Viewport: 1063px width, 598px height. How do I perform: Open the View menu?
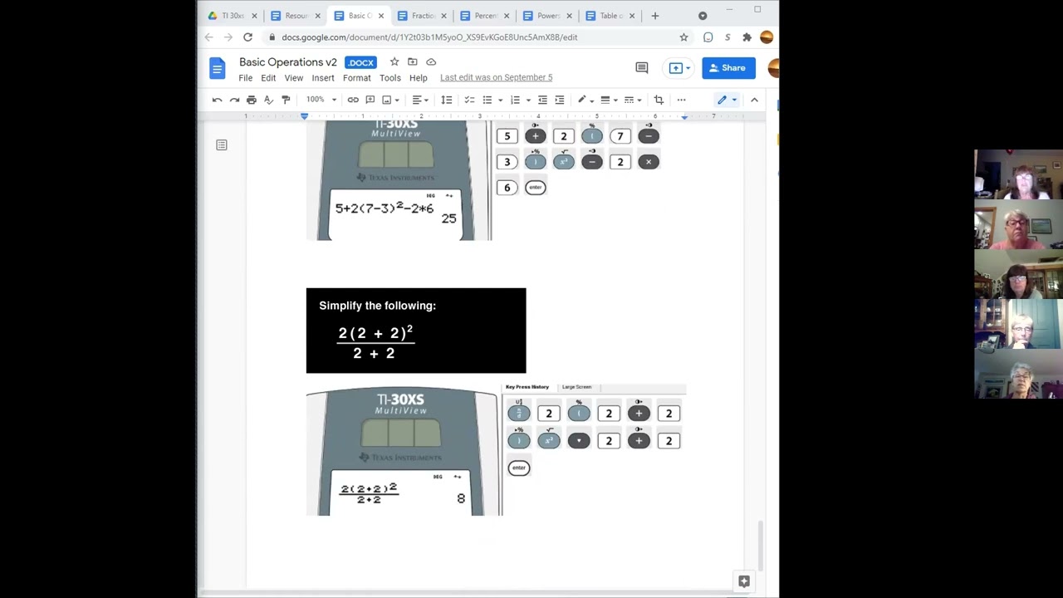[294, 78]
